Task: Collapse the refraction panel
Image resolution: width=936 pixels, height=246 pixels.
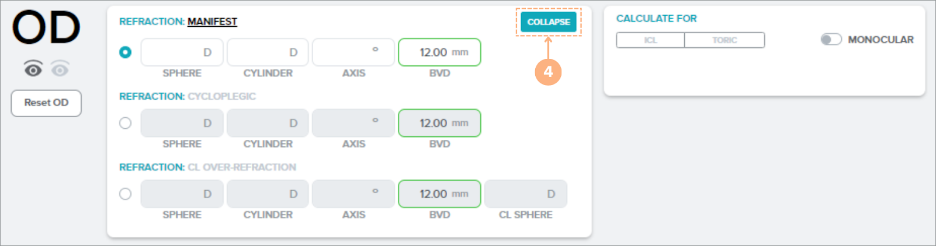Action: [548, 22]
